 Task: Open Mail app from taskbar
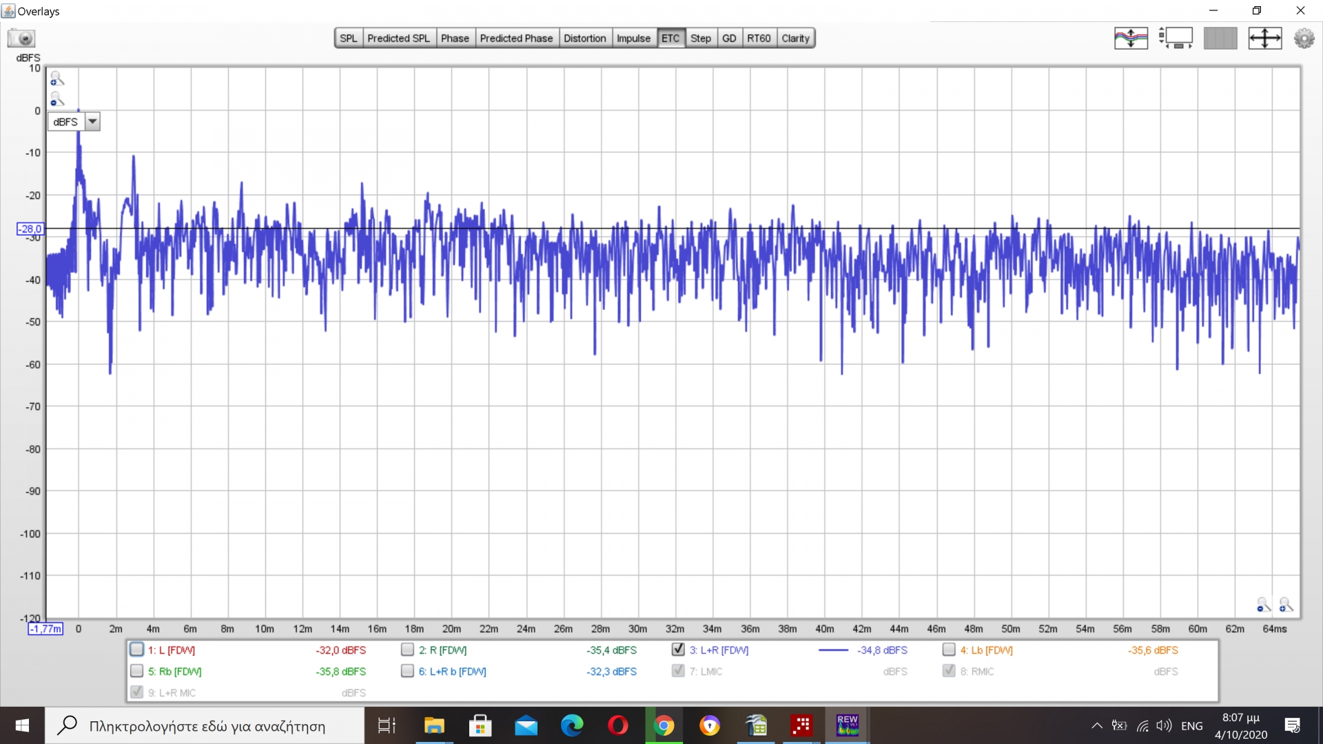[x=526, y=725]
